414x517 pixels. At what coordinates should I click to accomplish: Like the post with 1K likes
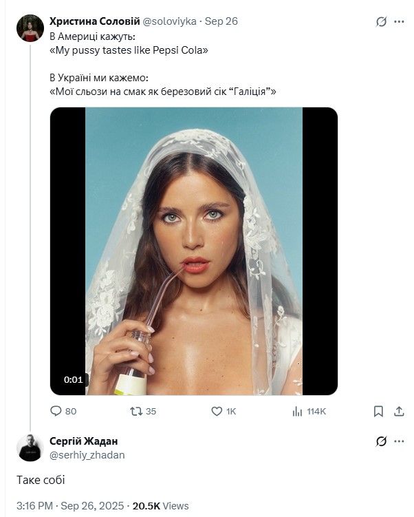point(217,411)
